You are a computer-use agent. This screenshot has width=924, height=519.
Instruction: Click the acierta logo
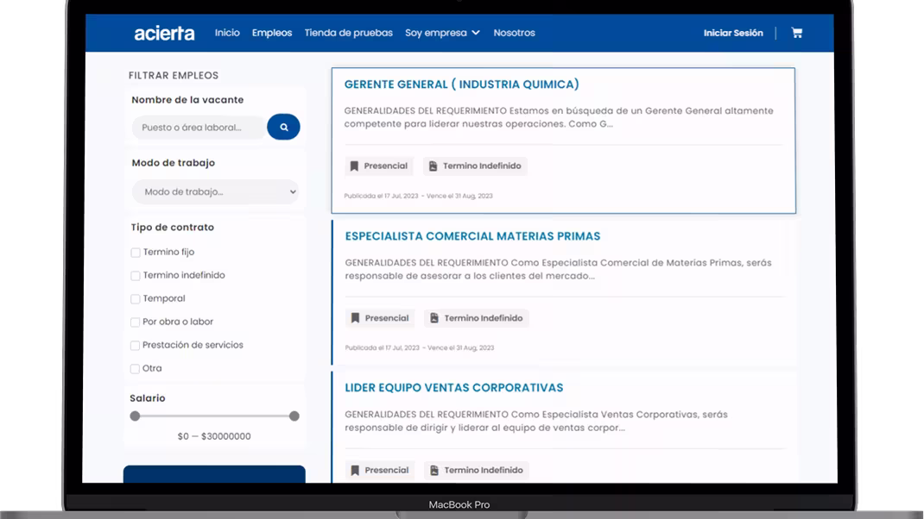click(164, 33)
